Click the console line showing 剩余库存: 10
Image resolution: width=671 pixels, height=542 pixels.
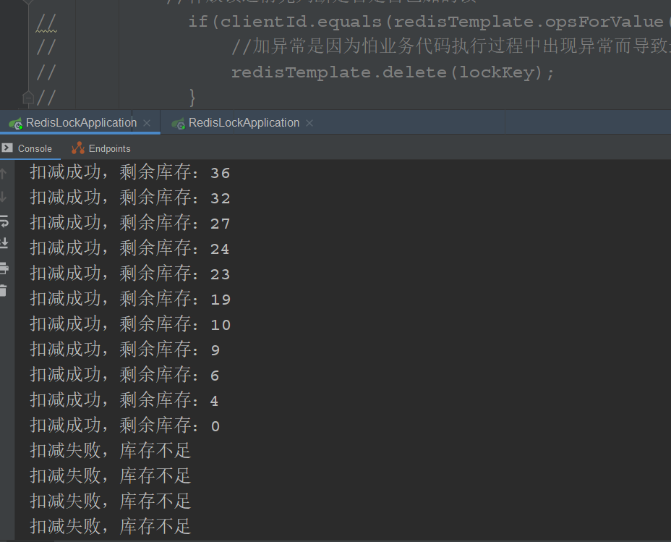point(130,324)
